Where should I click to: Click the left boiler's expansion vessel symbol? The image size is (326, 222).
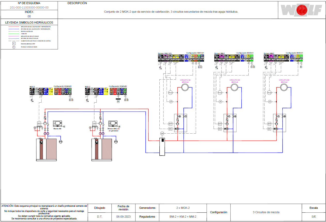tap(61, 142)
